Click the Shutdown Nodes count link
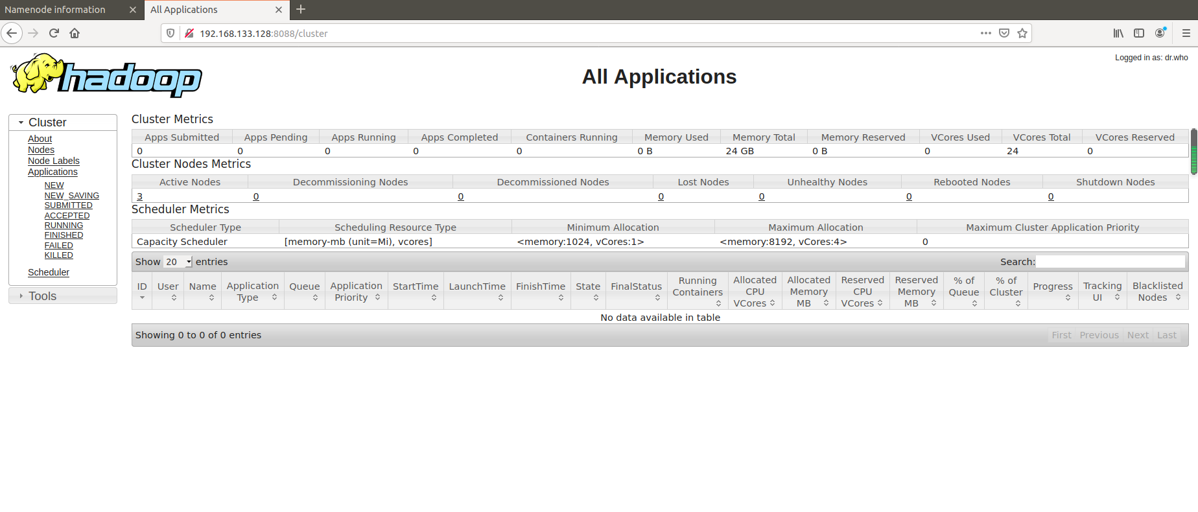Viewport: 1198px width, 512px height. [x=1051, y=196]
